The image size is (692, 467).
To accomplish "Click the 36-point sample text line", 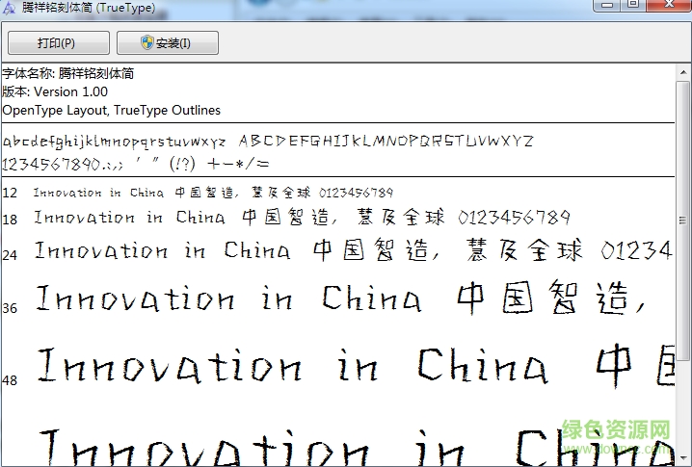I will [339, 298].
